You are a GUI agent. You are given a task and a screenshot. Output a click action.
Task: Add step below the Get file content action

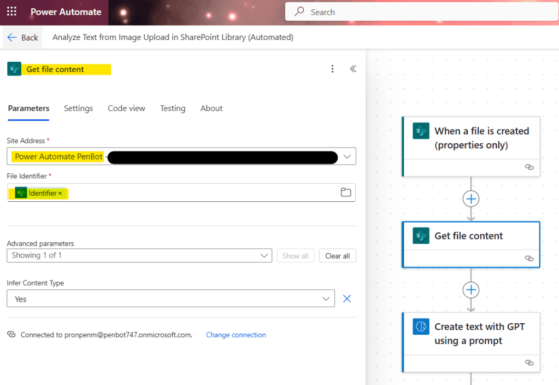pos(470,290)
